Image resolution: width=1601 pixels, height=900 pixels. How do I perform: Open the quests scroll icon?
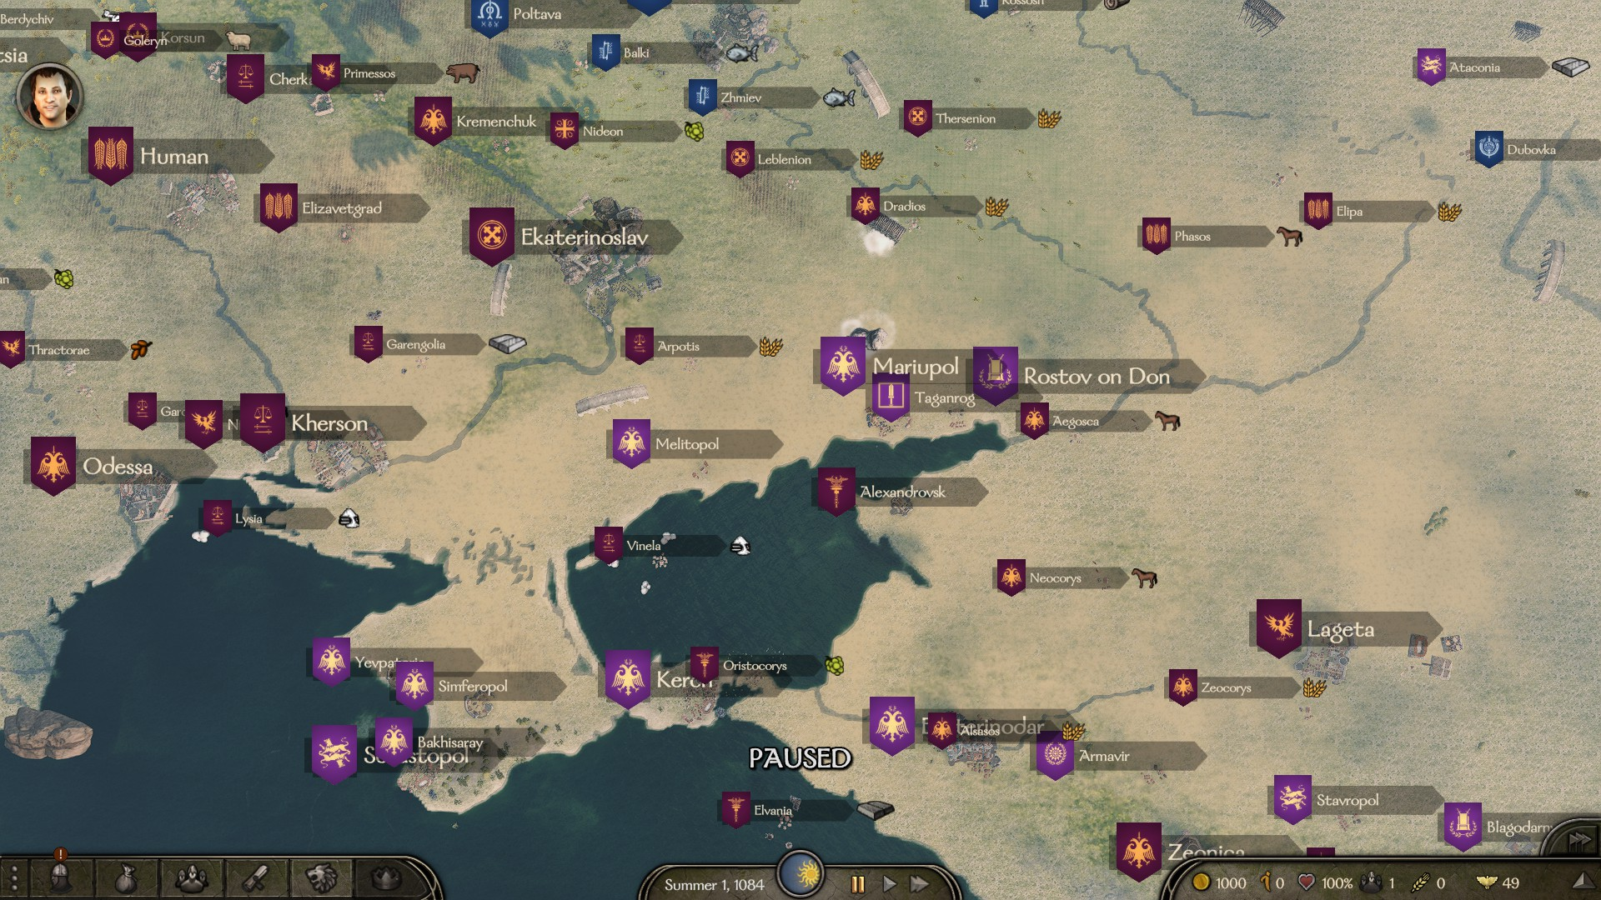256,877
